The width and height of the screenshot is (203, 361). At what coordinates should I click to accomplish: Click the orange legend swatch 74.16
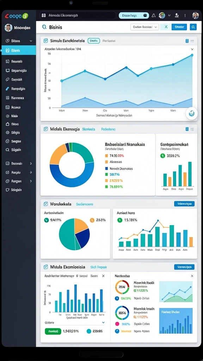106,155
